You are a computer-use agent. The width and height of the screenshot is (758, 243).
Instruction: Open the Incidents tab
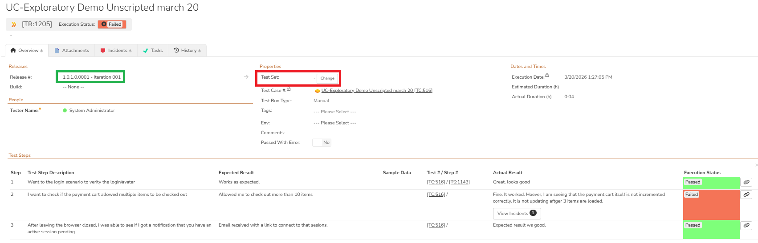tap(116, 51)
